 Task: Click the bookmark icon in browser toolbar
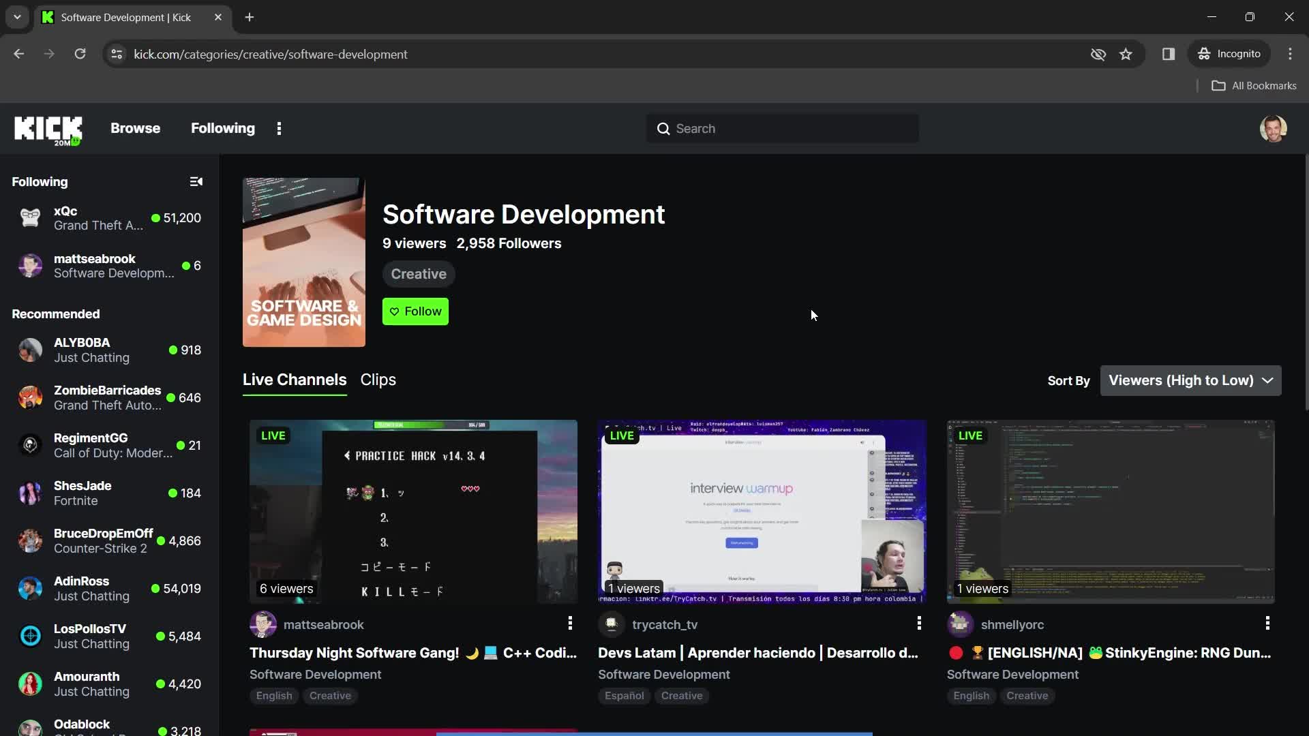pyautogui.click(x=1126, y=54)
